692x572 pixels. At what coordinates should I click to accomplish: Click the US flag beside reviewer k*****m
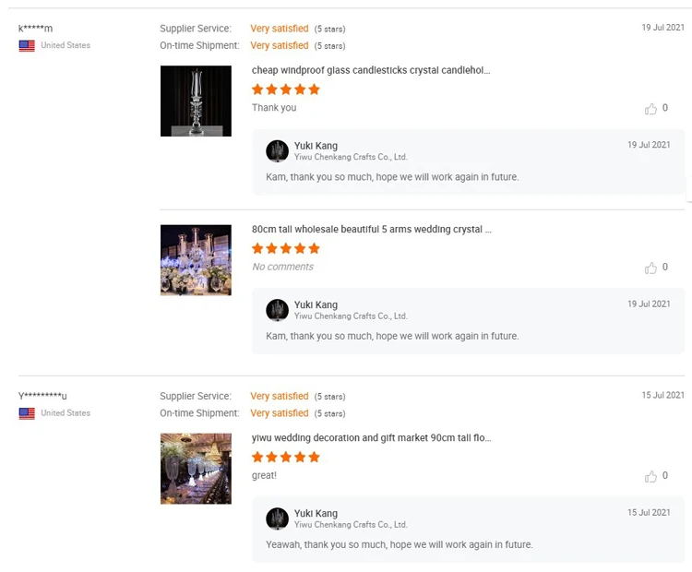(27, 45)
